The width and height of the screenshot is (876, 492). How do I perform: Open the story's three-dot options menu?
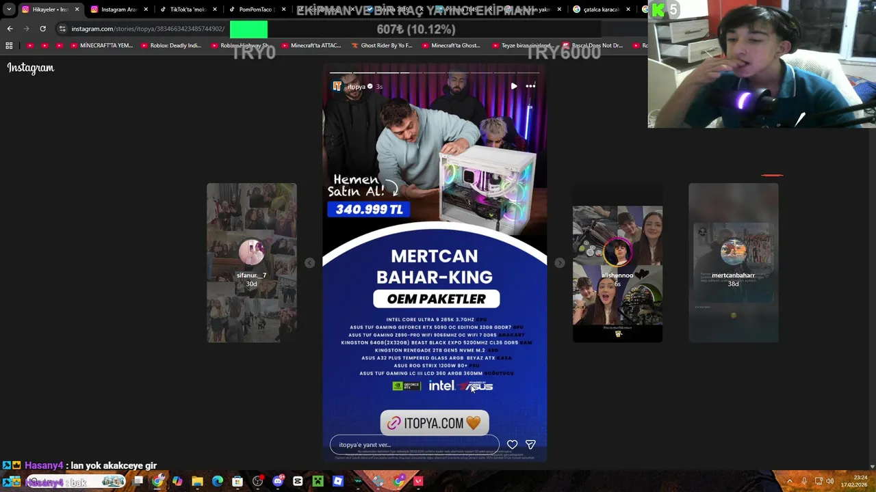530,86
